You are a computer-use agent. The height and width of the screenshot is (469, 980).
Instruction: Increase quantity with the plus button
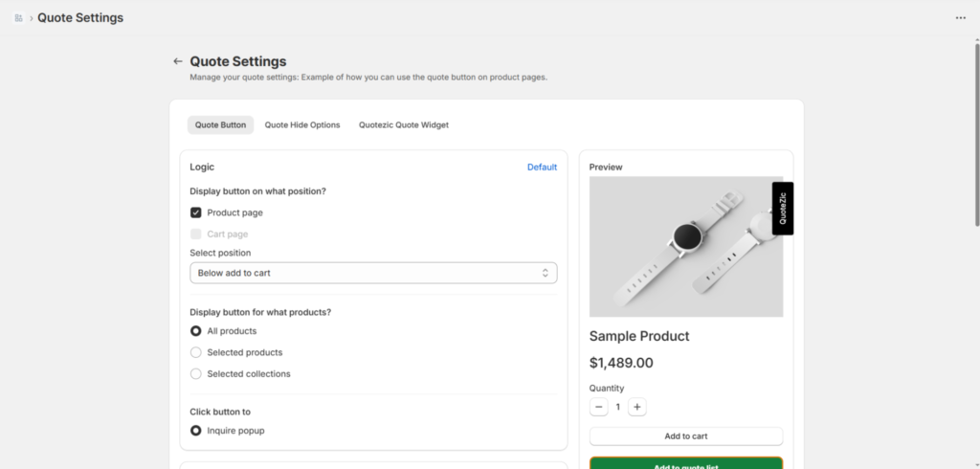click(637, 407)
